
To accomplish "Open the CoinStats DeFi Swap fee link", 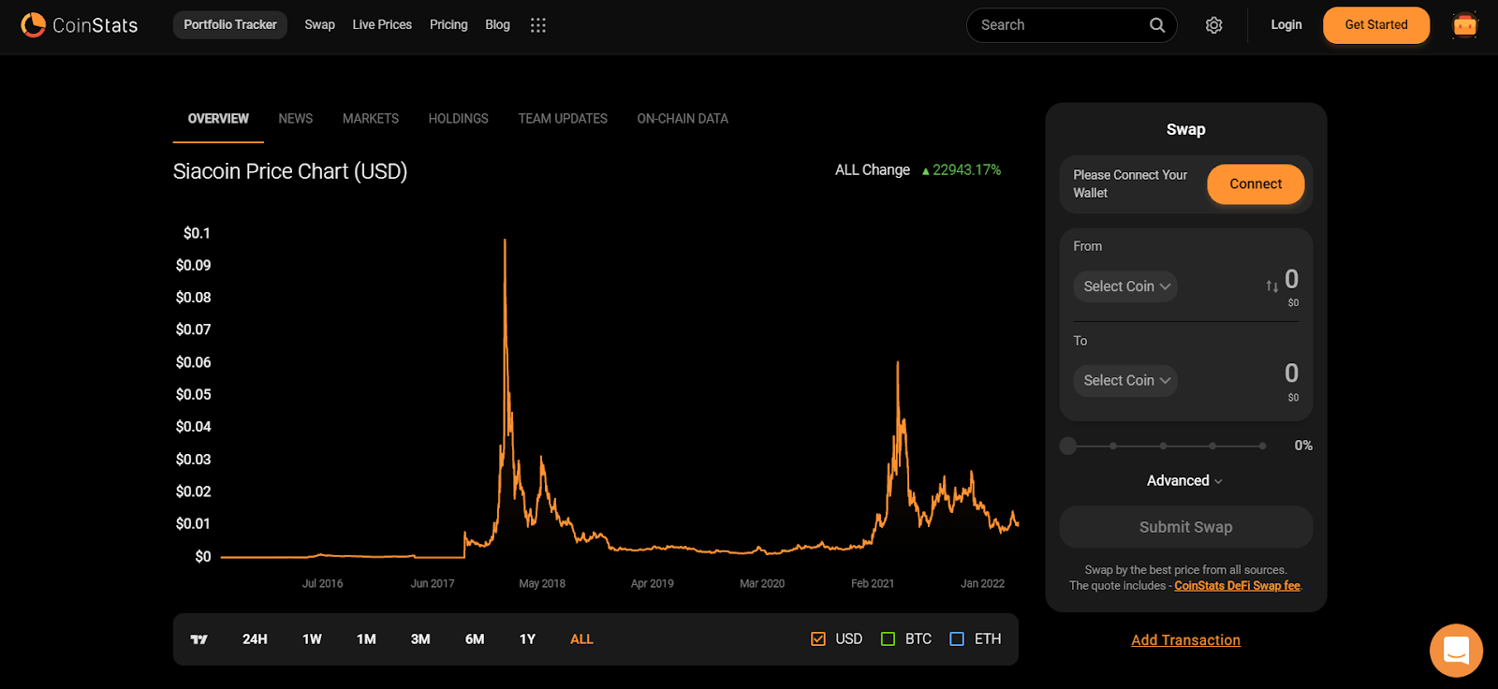I will [1238, 586].
